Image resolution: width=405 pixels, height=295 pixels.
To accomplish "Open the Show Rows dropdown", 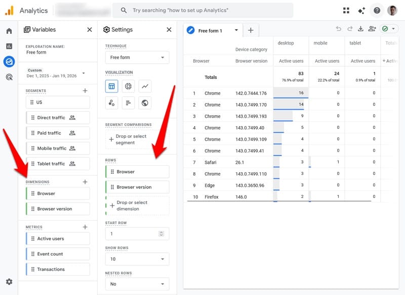I will pyautogui.click(x=137, y=259).
